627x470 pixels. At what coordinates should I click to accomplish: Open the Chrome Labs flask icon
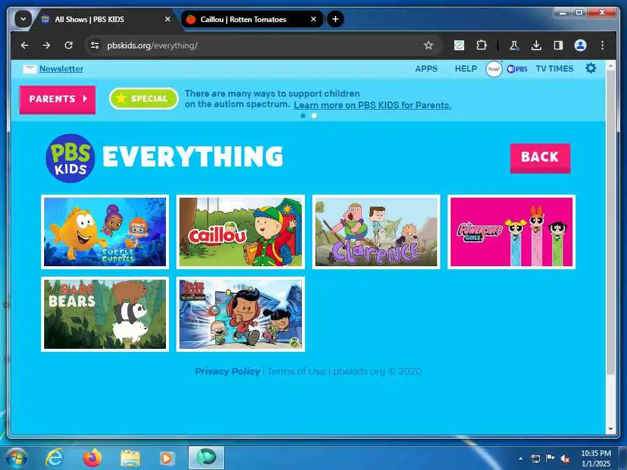(514, 45)
